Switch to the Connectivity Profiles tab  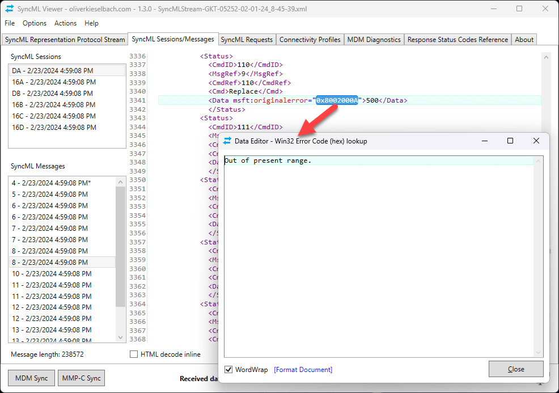tap(310, 40)
